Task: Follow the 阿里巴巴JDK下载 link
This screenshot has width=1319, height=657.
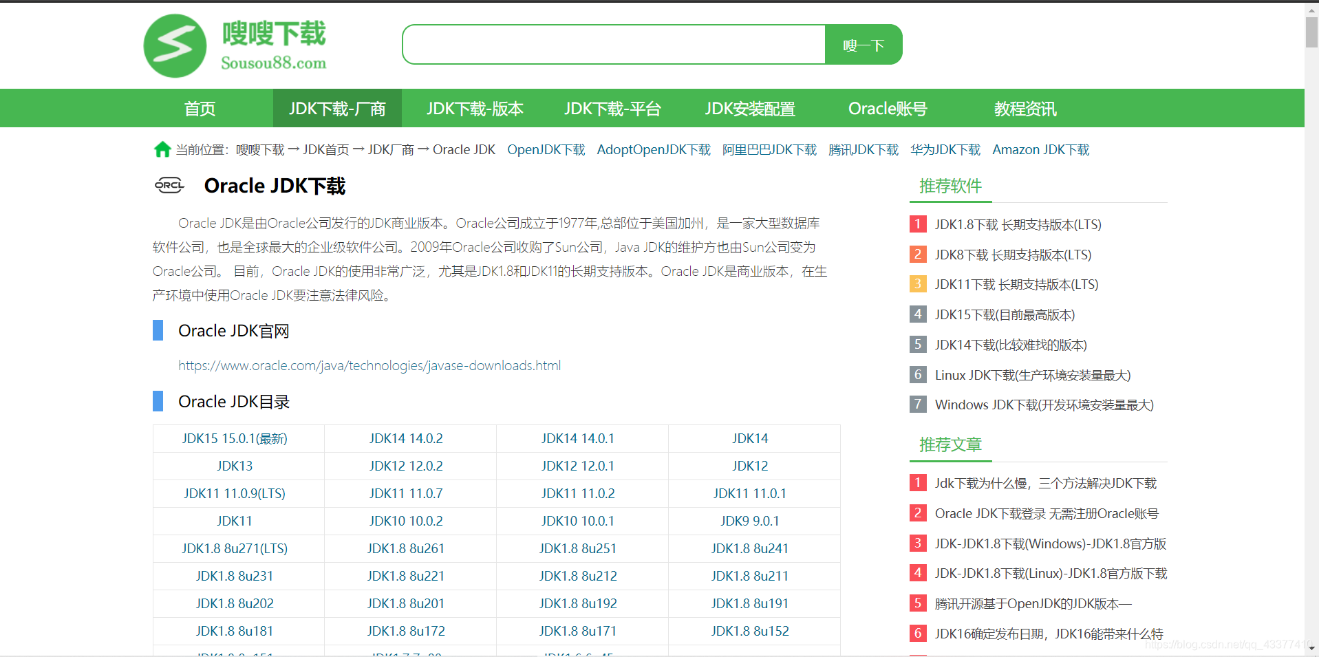Action: coord(769,150)
